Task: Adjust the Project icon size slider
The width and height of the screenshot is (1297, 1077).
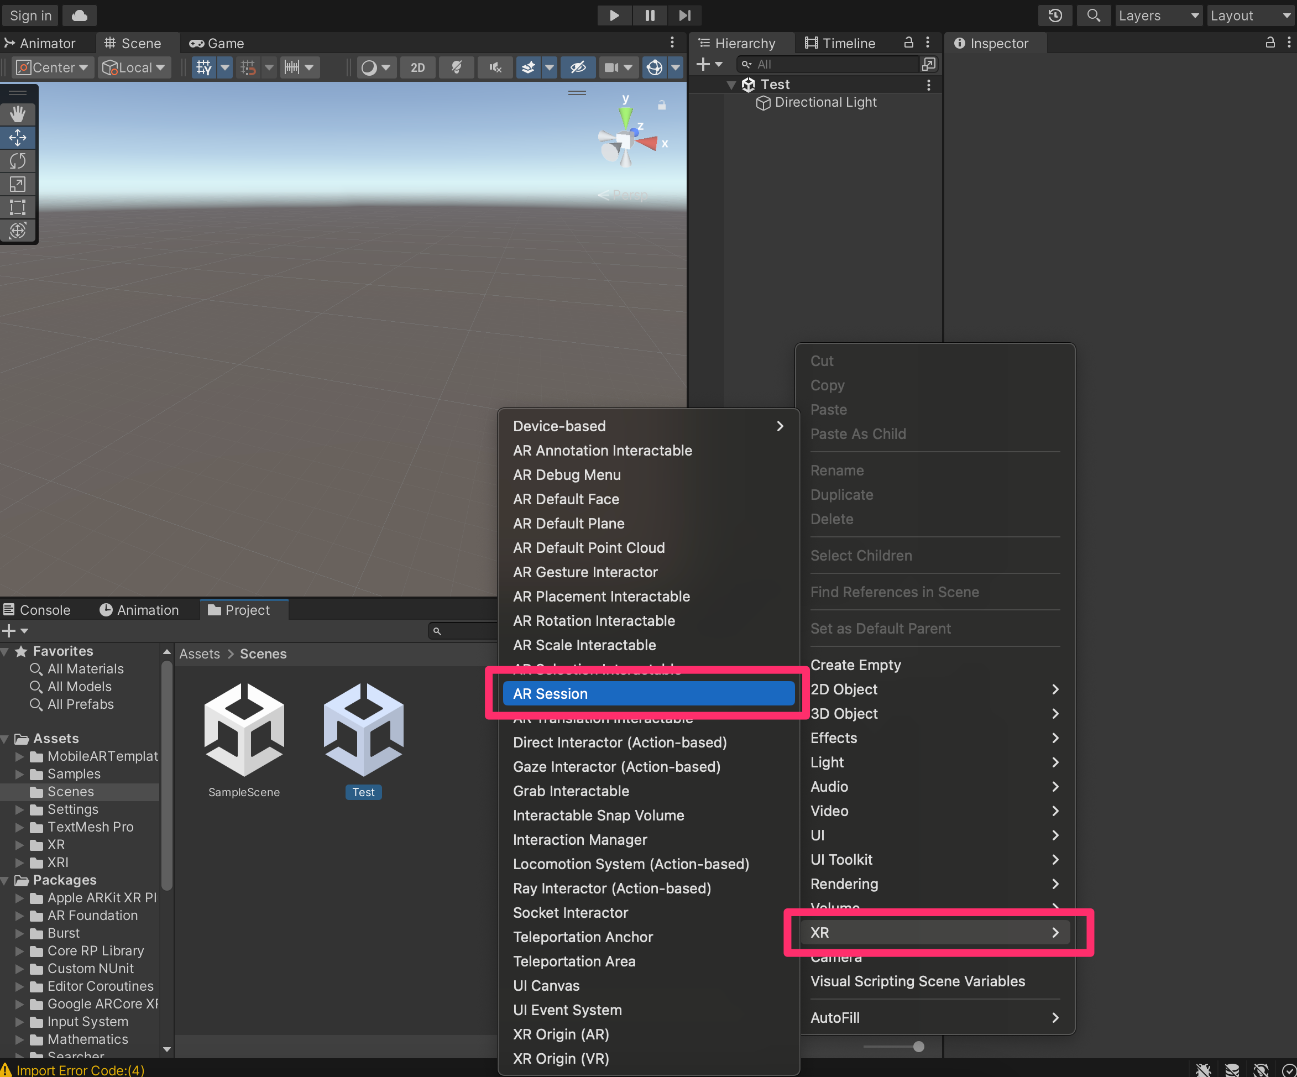Action: point(918,1047)
